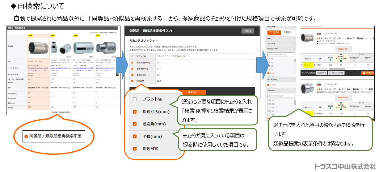Screen dimensions: 379x172
Task: Check the 36 option under 全長
Action: (x=268, y=111)
